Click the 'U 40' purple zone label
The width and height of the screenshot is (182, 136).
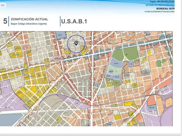point(77,103)
